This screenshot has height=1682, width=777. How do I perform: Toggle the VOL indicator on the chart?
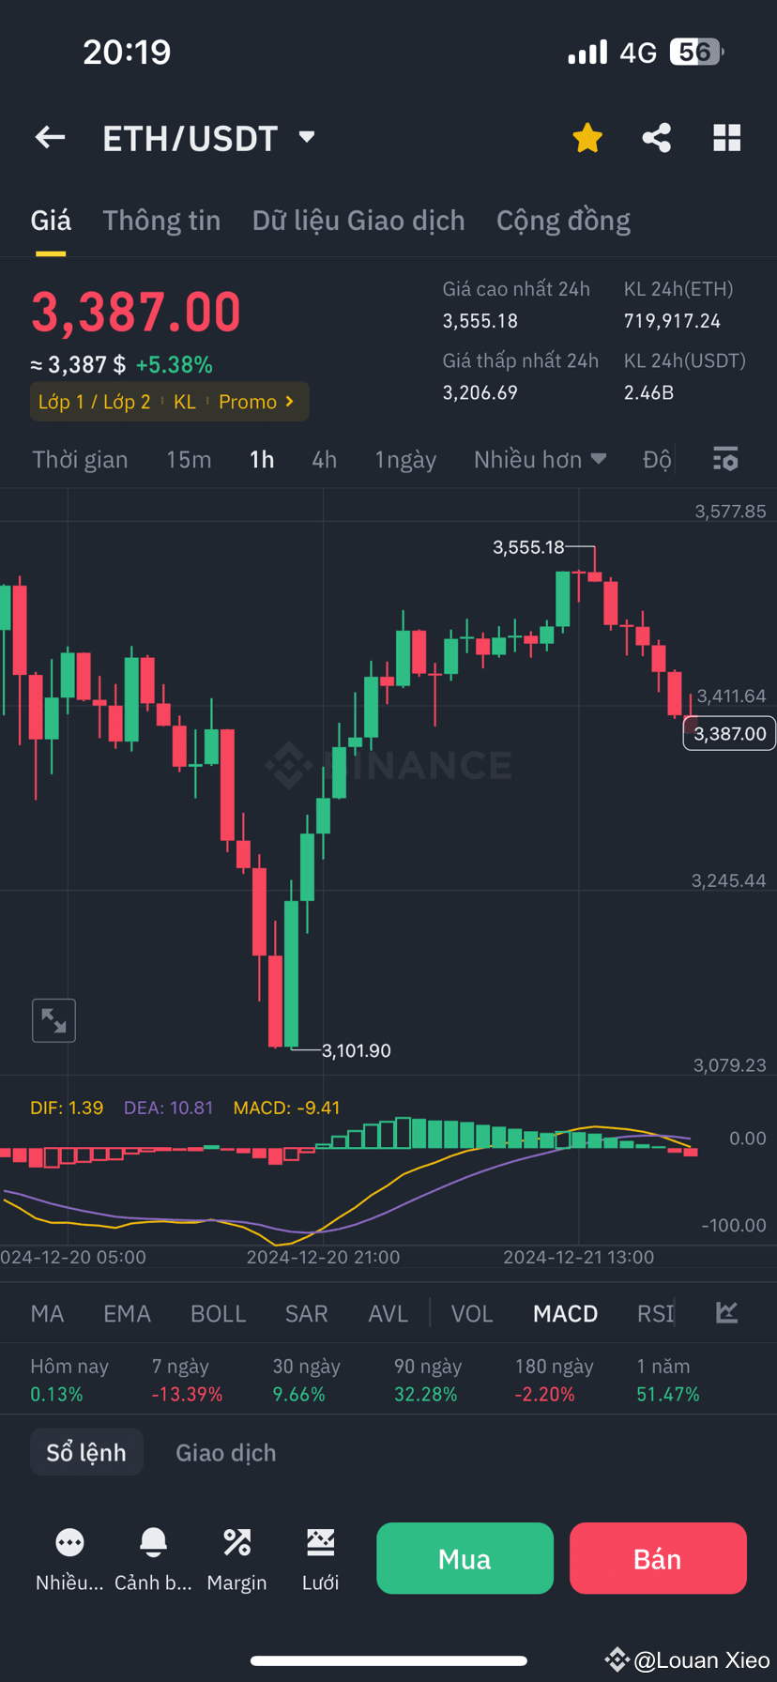(472, 1313)
